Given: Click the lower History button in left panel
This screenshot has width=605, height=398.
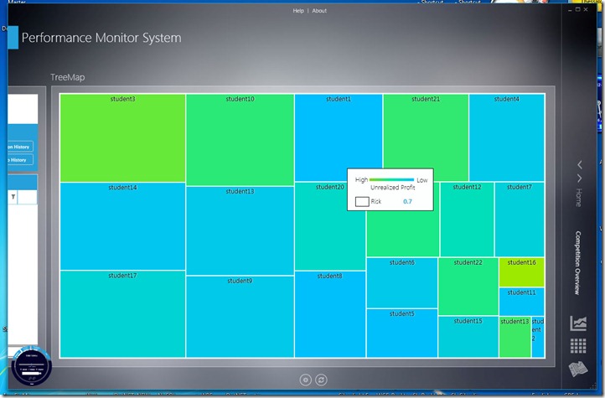Looking at the screenshot, I should [20, 160].
